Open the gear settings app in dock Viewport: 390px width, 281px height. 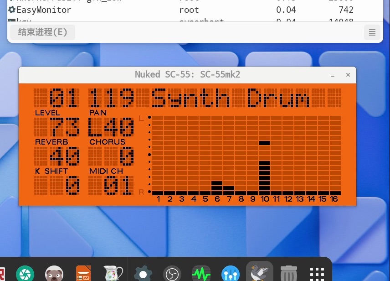143,274
